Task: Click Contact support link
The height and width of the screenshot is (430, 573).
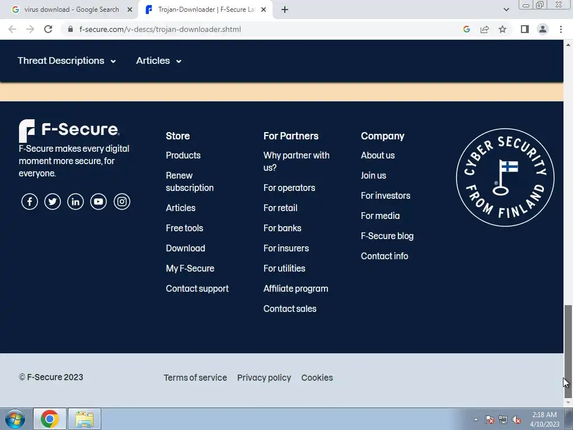Action: coord(198,289)
